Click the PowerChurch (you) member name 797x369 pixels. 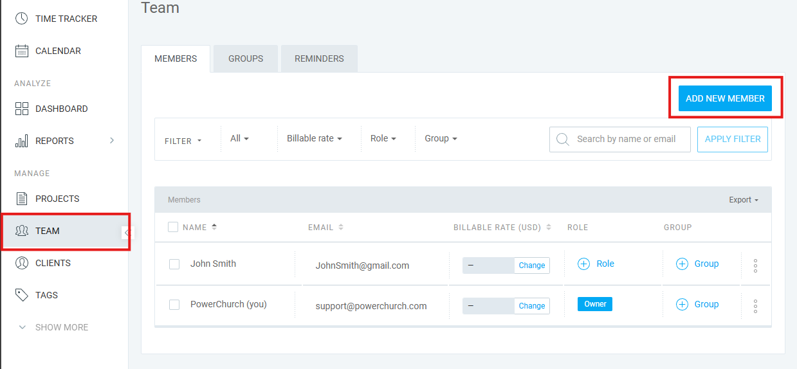point(228,304)
